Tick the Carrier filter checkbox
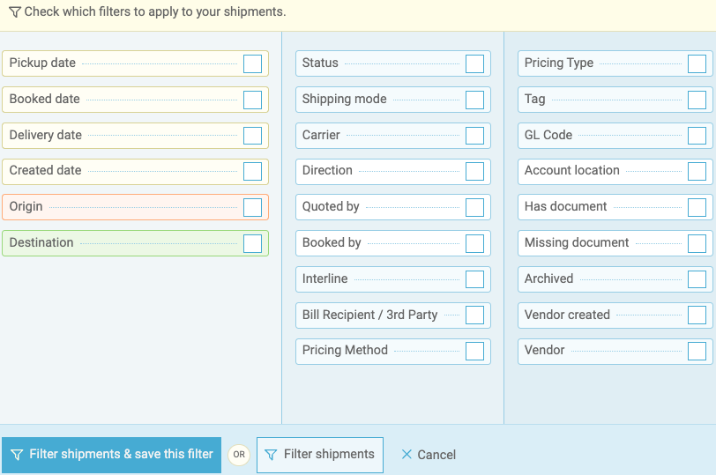 coord(474,136)
